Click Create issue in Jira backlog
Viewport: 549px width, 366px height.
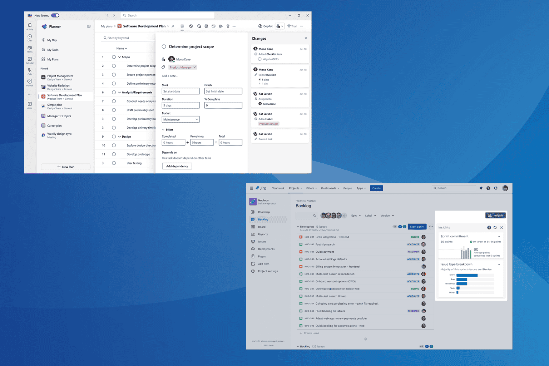pos(310,333)
